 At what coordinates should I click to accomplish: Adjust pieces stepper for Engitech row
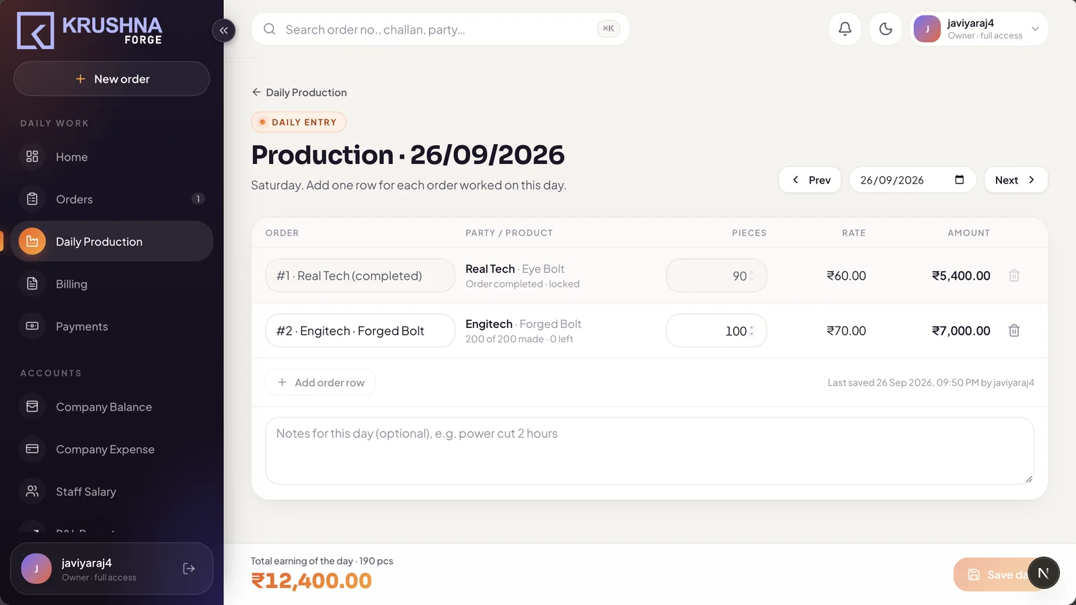pos(751,331)
